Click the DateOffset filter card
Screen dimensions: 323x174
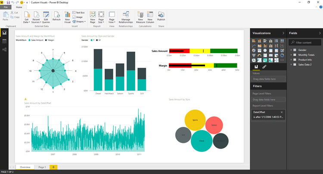[x=268, y=114]
